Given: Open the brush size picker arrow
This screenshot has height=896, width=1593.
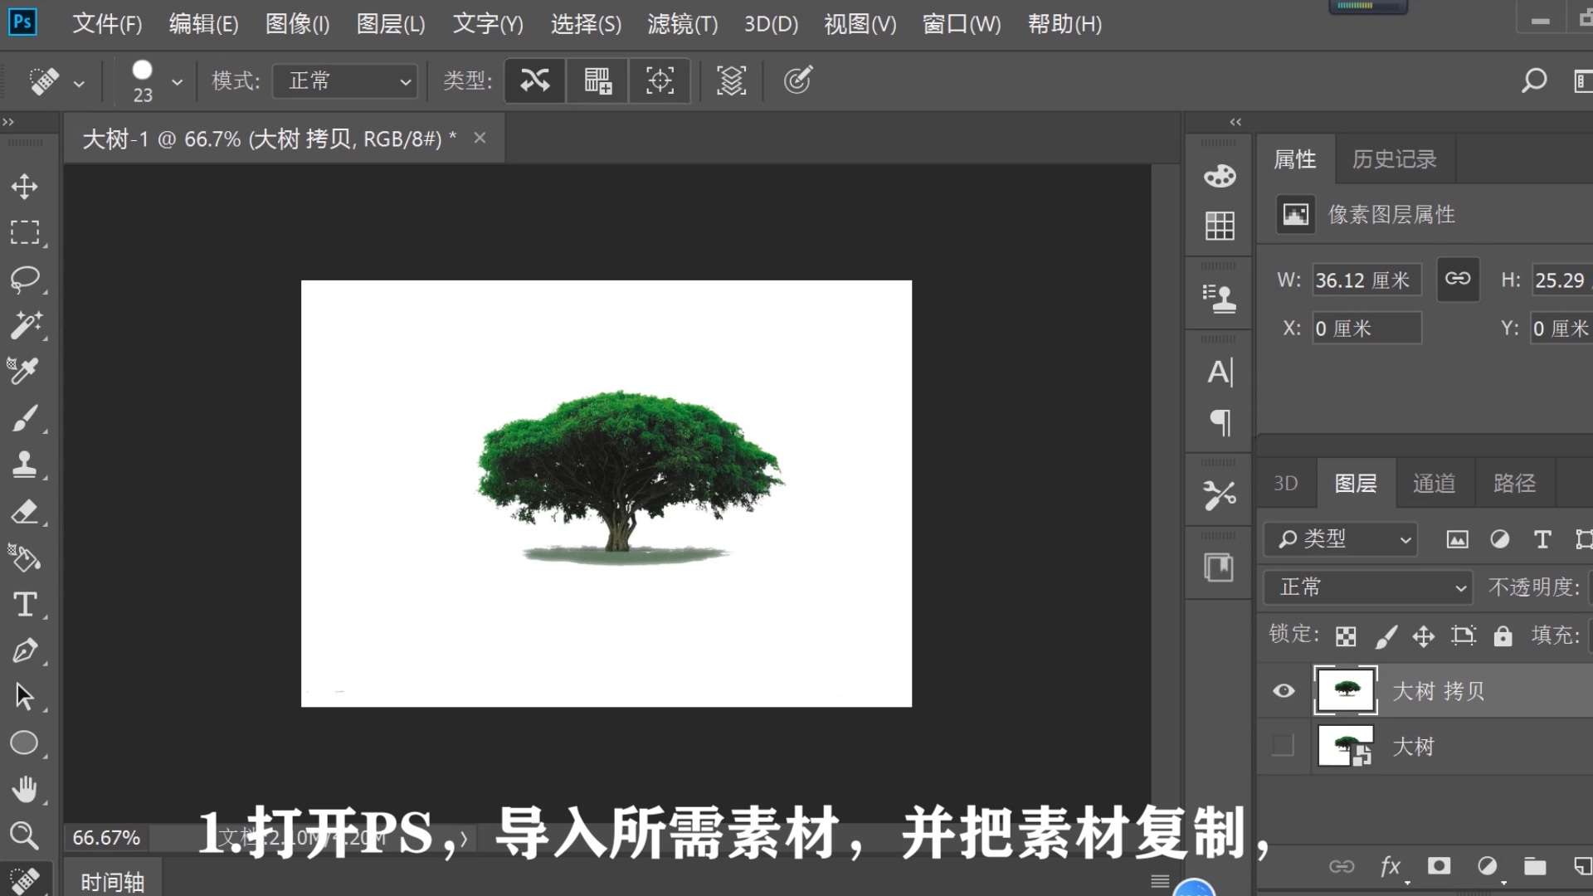Looking at the screenshot, I should coord(177,81).
